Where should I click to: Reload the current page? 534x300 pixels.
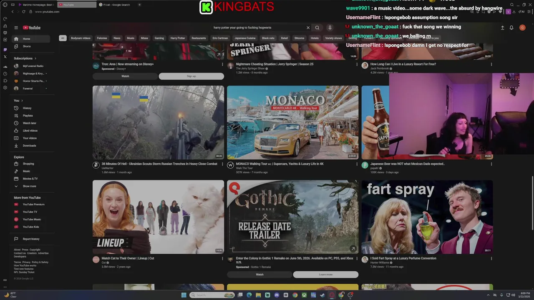point(24,12)
